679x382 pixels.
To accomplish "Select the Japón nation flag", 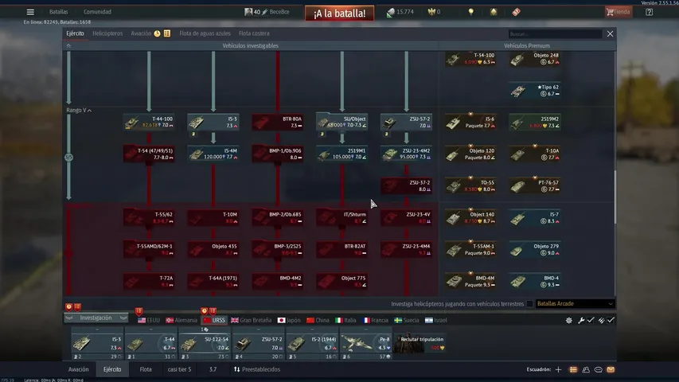I will click(289, 321).
